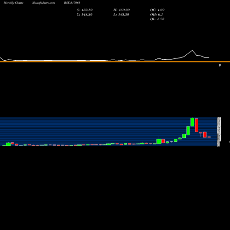
Task: Click the tall red candlestick after the peak
Action: pyautogui.click(x=196, y=125)
